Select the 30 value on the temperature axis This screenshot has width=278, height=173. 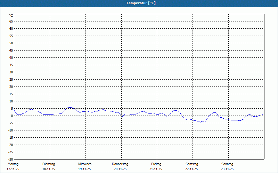[11, 72]
